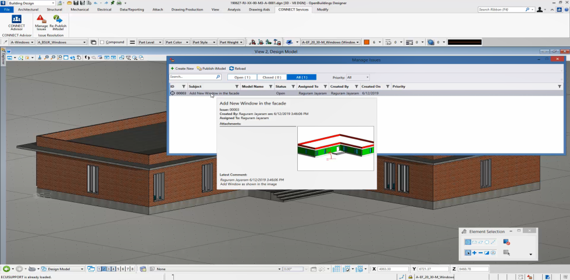The height and width of the screenshot is (280, 570).
Task: Click the Window Area zoom icon
Action: [x=59, y=58]
